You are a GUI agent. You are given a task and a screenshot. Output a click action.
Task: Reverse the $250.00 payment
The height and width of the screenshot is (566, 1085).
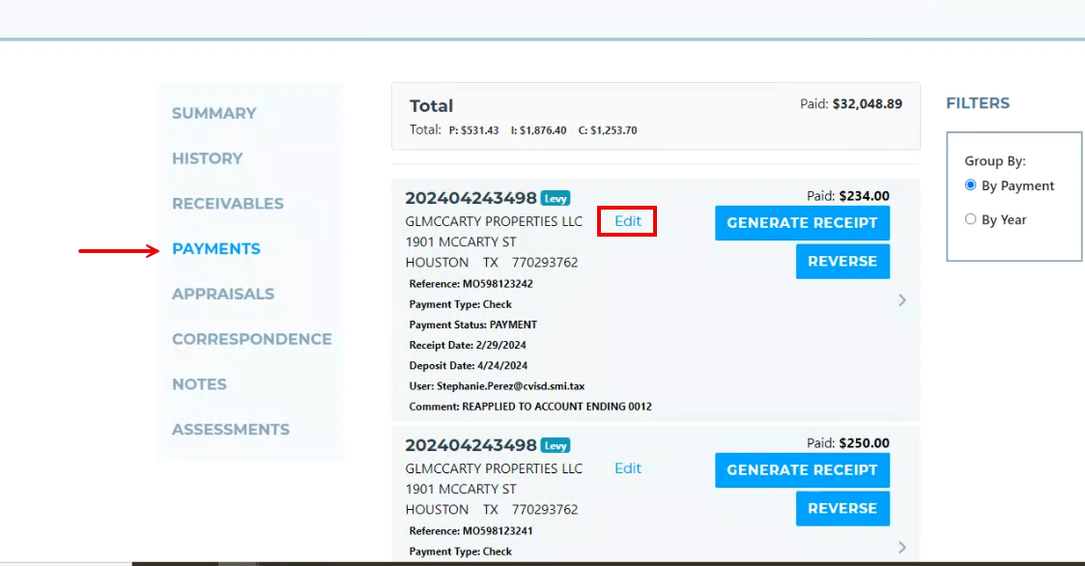tap(842, 509)
